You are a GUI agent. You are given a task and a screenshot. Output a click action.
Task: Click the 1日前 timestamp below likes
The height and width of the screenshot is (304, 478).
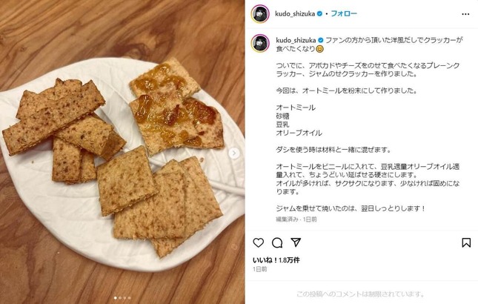point(259,269)
